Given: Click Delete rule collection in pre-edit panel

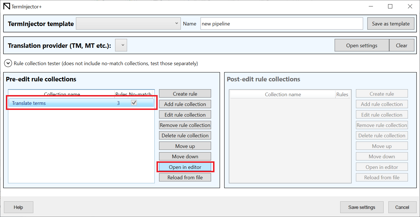Looking at the screenshot, I should pyautogui.click(x=185, y=136).
